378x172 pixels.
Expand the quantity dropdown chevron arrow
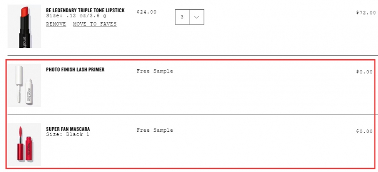pos(196,17)
